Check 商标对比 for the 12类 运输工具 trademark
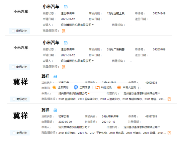 click(13, 31)
